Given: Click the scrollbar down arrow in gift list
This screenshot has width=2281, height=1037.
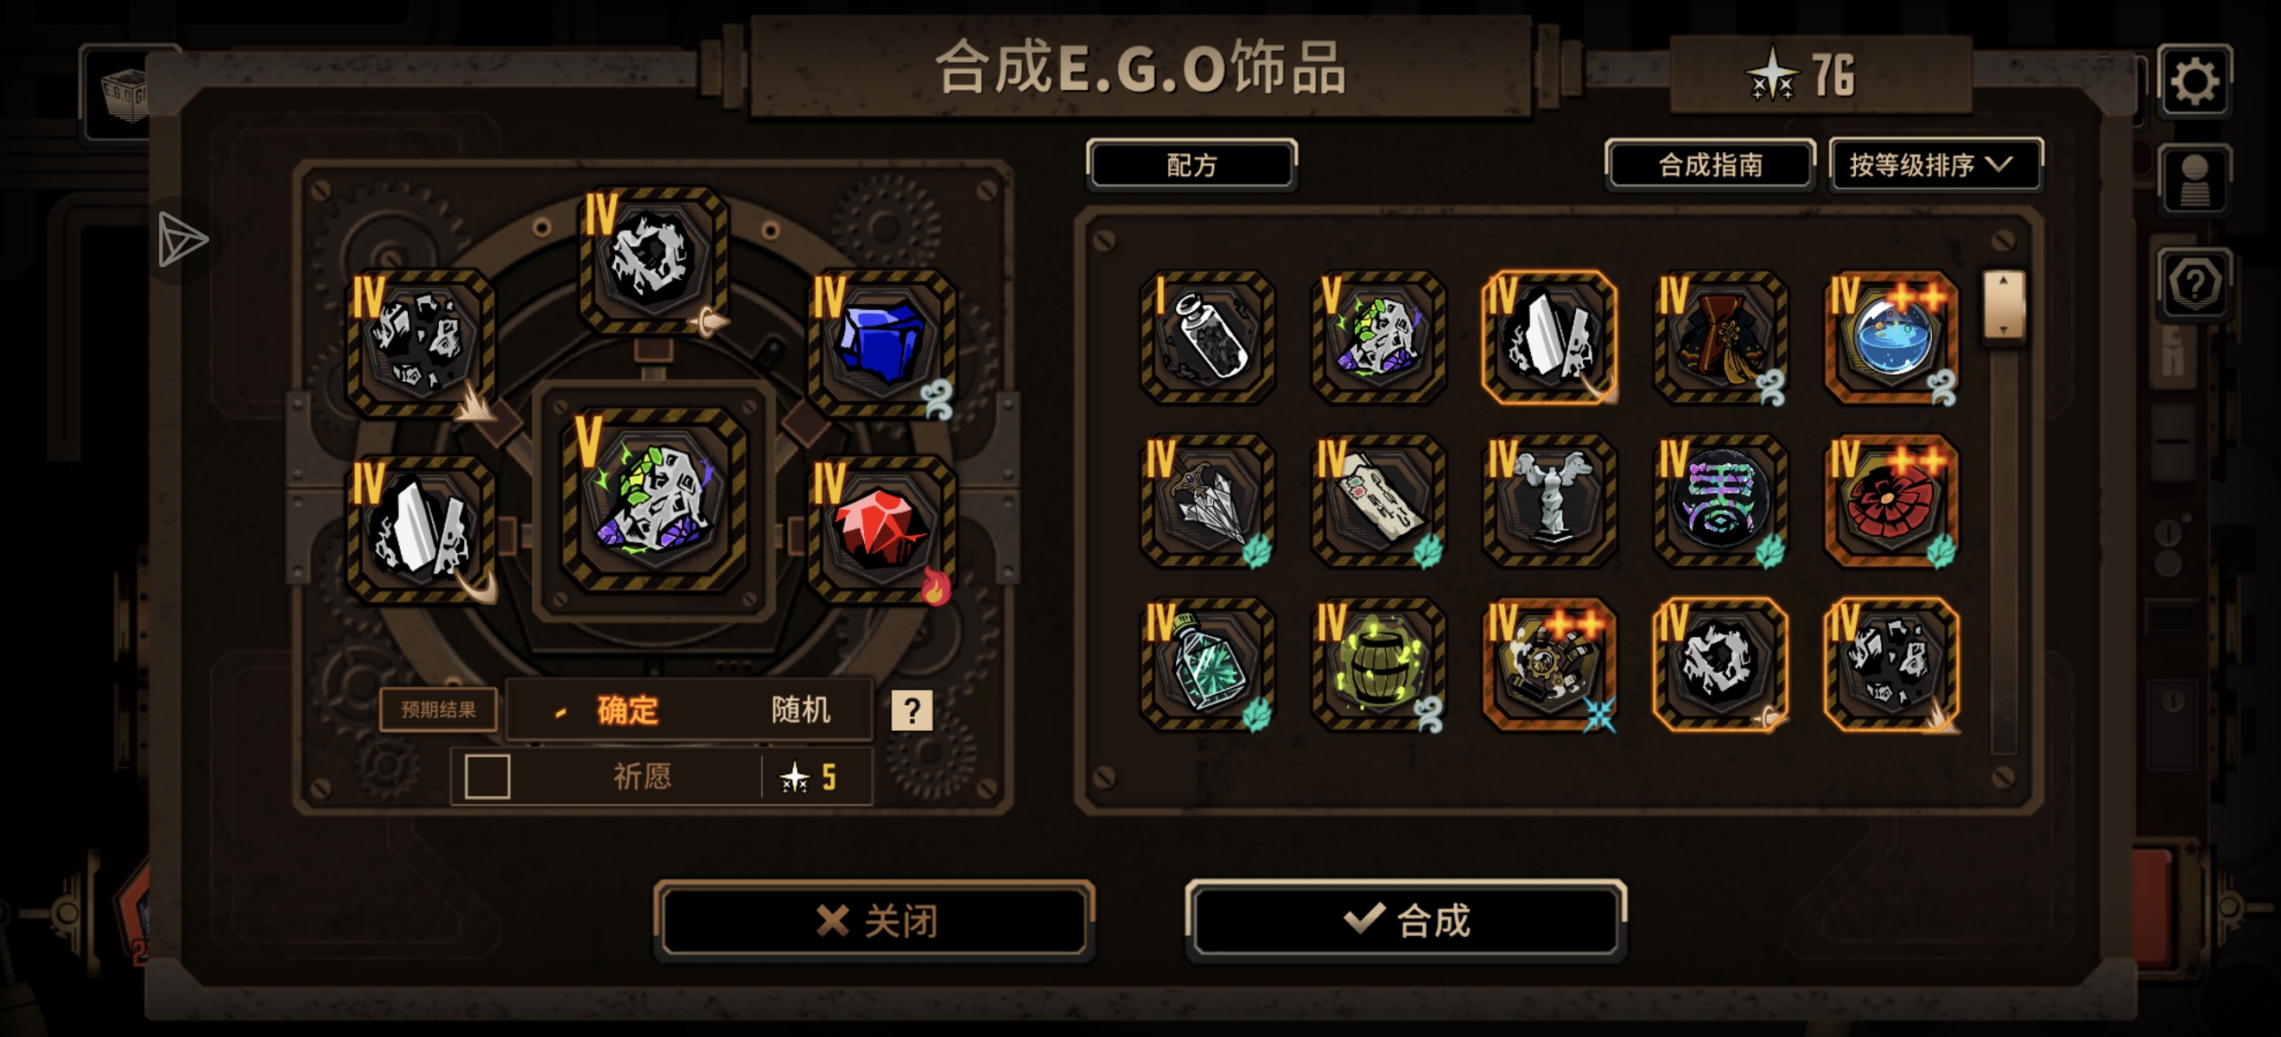Looking at the screenshot, I should [2003, 329].
